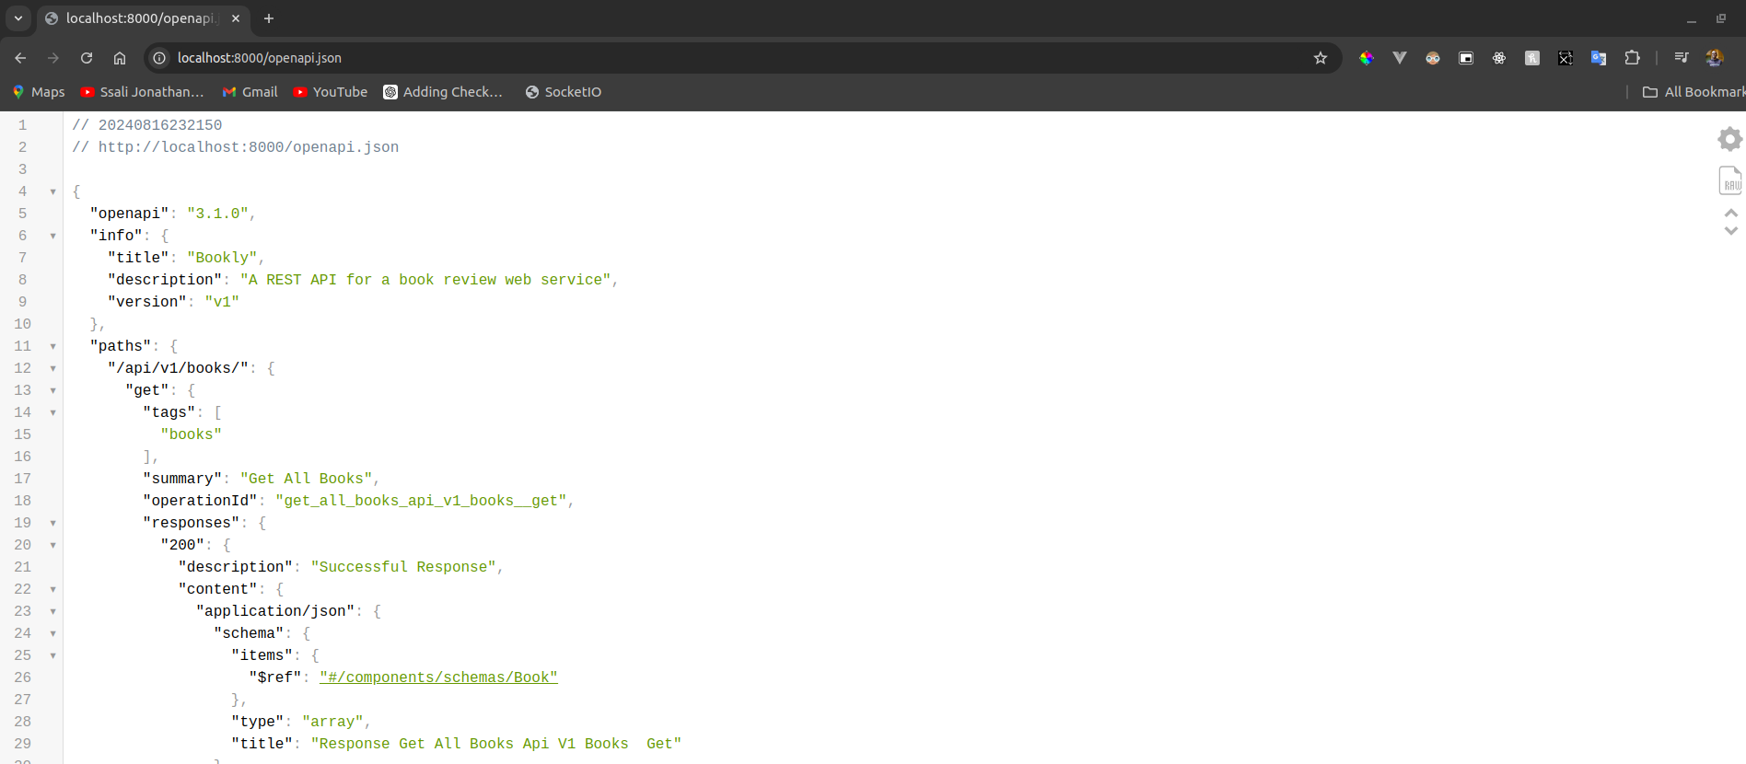This screenshot has width=1746, height=764.
Task: Open the face-with-glasses extension icon
Action: [x=1433, y=58]
